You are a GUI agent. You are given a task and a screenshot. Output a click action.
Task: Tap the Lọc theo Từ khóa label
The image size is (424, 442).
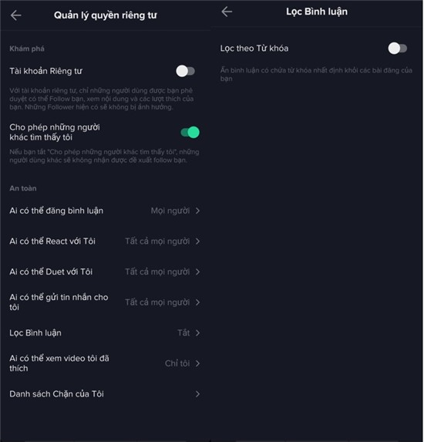tap(254, 48)
